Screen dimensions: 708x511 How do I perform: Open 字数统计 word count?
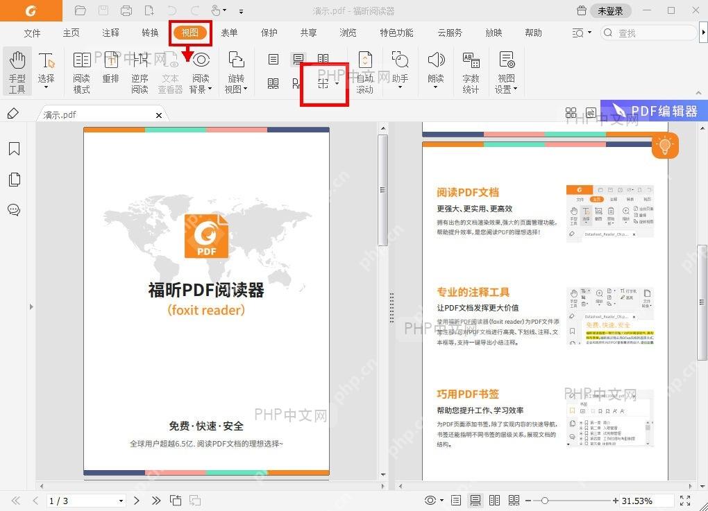coord(471,72)
